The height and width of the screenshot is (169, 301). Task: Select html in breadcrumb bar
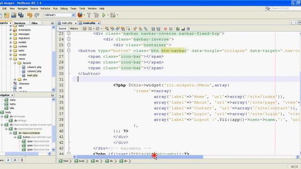(63, 161)
